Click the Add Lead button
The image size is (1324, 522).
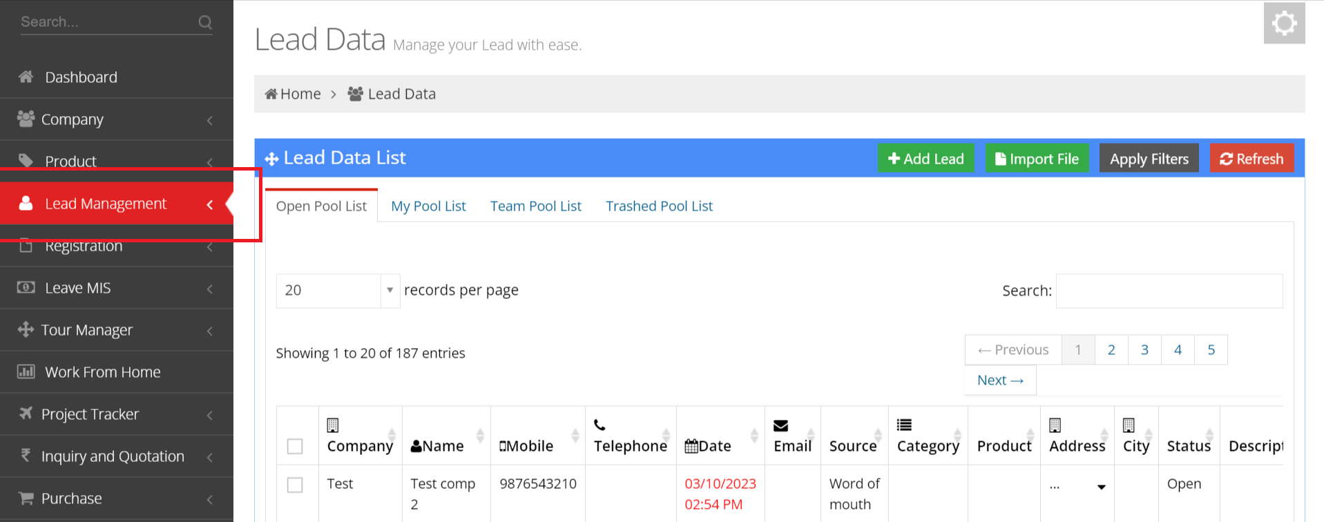coord(925,159)
